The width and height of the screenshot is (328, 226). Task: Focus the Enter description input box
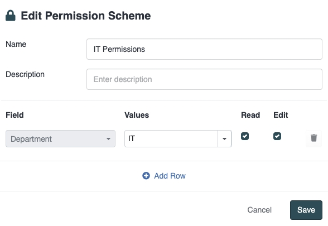(x=204, y=79)
